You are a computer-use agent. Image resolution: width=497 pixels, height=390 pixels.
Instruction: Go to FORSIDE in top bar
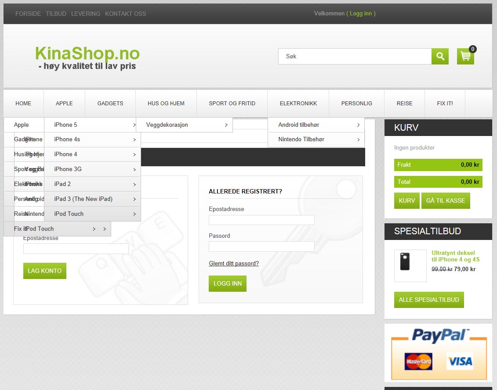[28, 14]
